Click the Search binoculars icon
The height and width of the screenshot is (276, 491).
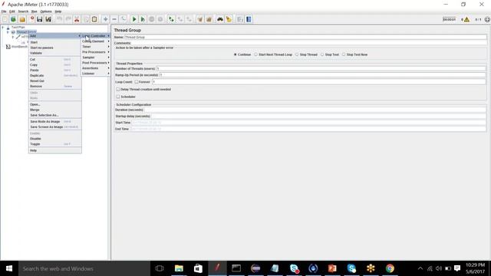tap(220, 19)
